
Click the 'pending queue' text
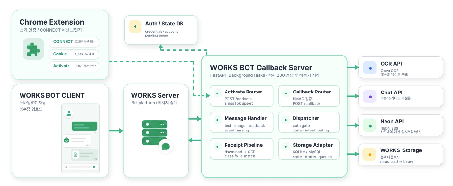156,36
